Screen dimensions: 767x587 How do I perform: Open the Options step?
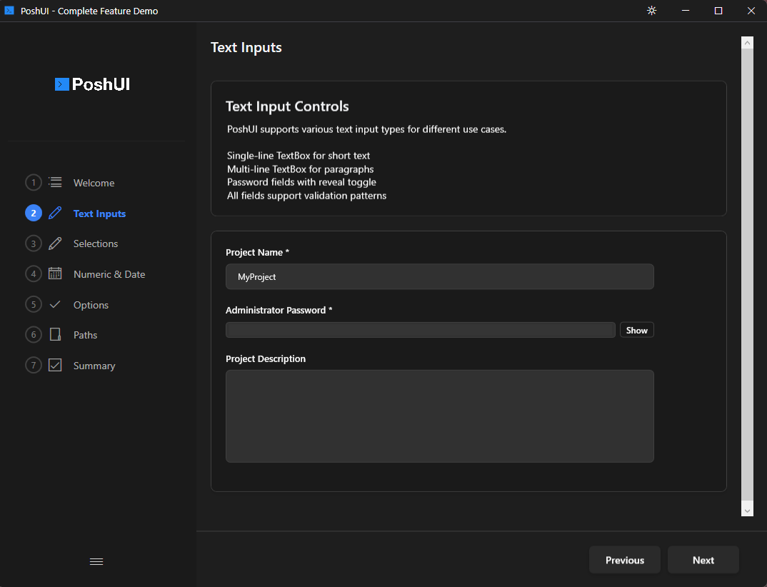click(91, 305)
